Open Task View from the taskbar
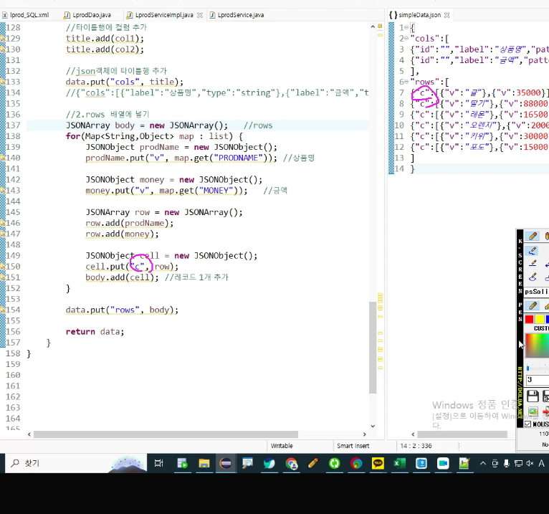Viewport: 549px width, 514px height. [x=158, y=463]
